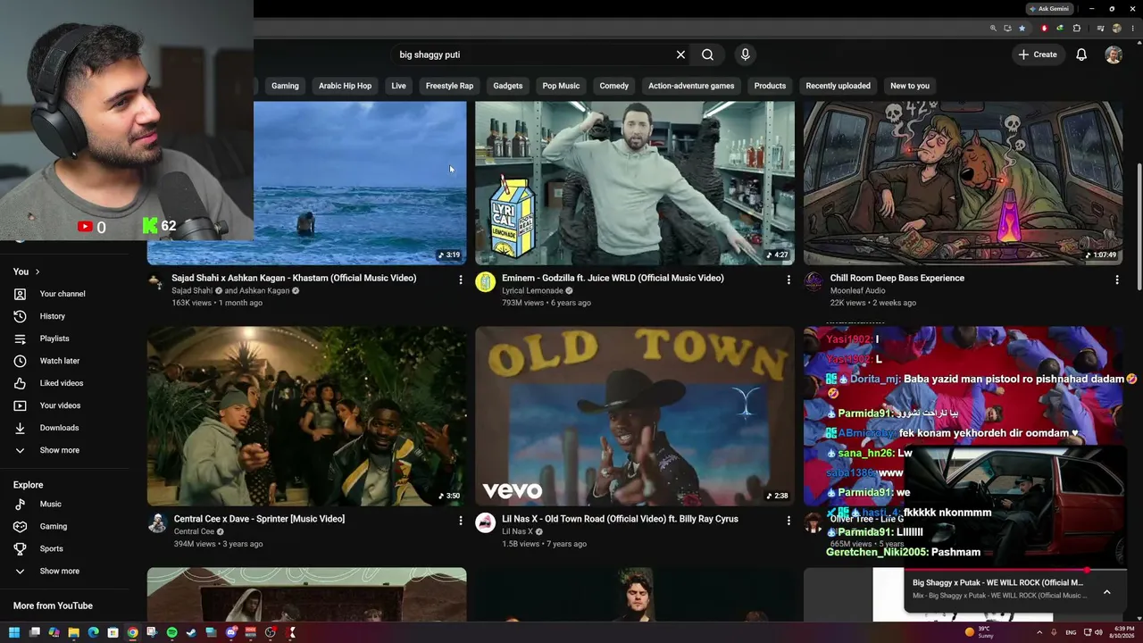
Task: Clear the YouTube search box text
Action: point(680,54)
